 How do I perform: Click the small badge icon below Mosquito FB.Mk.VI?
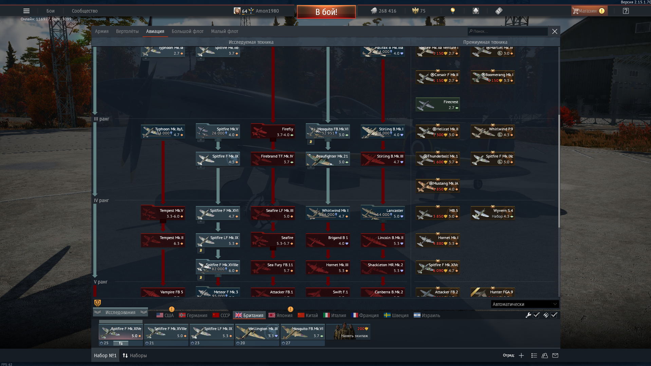click(x=311, y=142)
